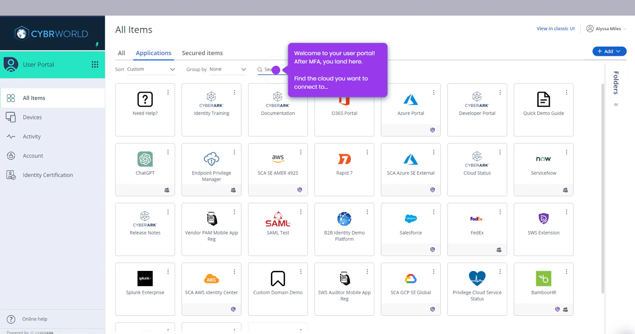This screenshot has height=334, width=635.
Task: Open the three-dot menu on Salesforce tile
Action: tap(434, 212)
